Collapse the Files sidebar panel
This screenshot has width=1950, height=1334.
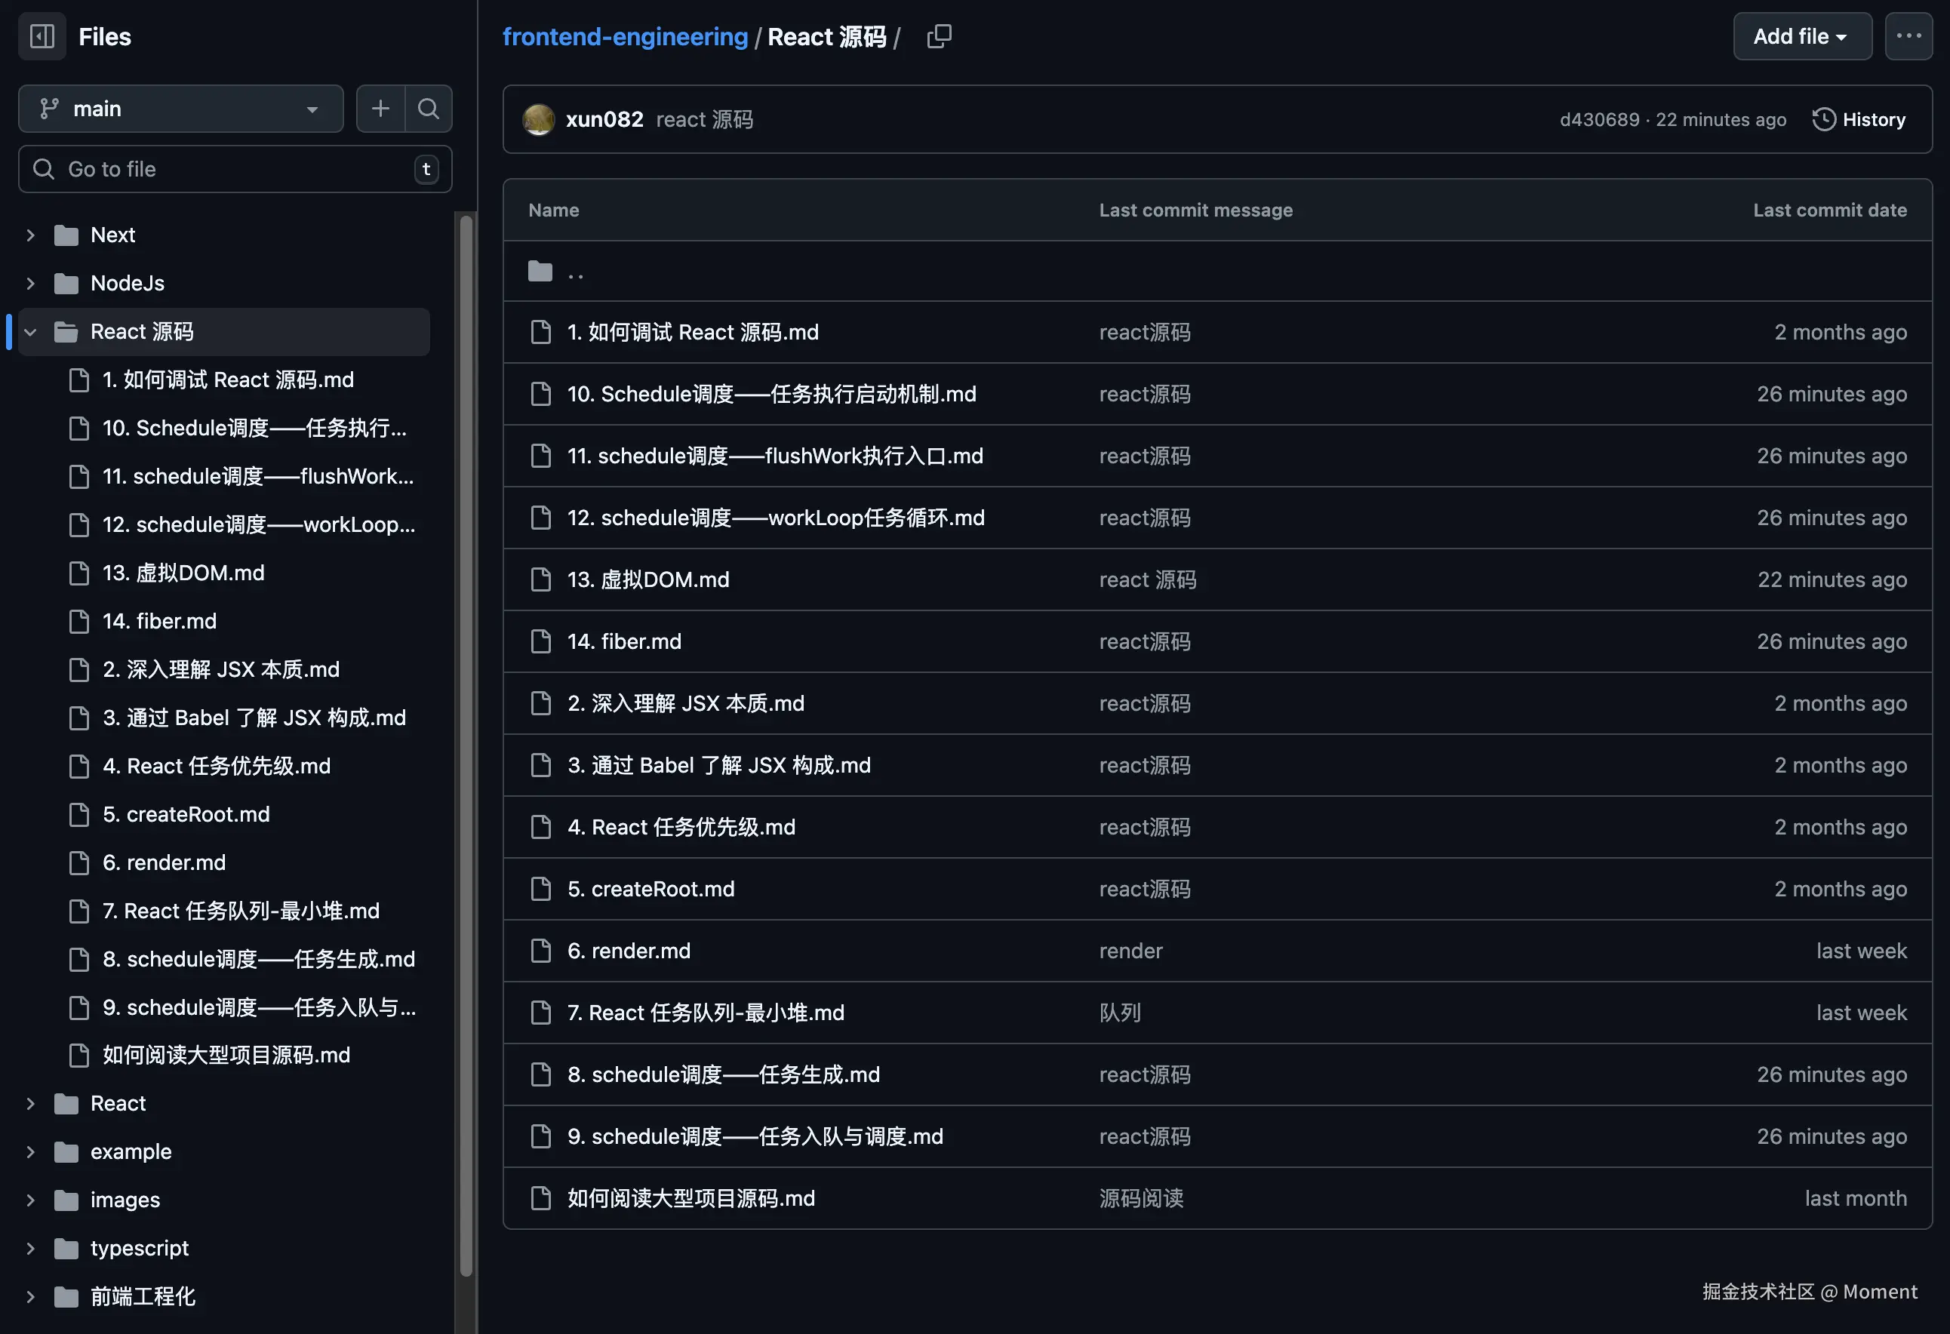click(x=41, y=36)
